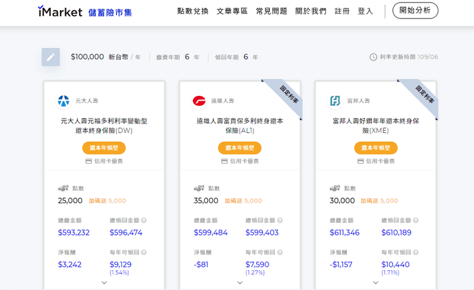Click 信用卡優惠 on 元大人壽 card
The height and width of the screenshot is (290, 474).
point(108,161)
